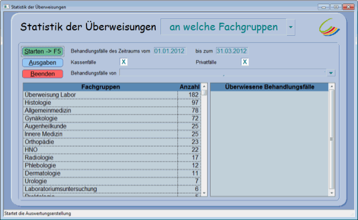The image size is (358, 220).
Task: Edit start date field 01.01.2012
Action: pos(169,51)
